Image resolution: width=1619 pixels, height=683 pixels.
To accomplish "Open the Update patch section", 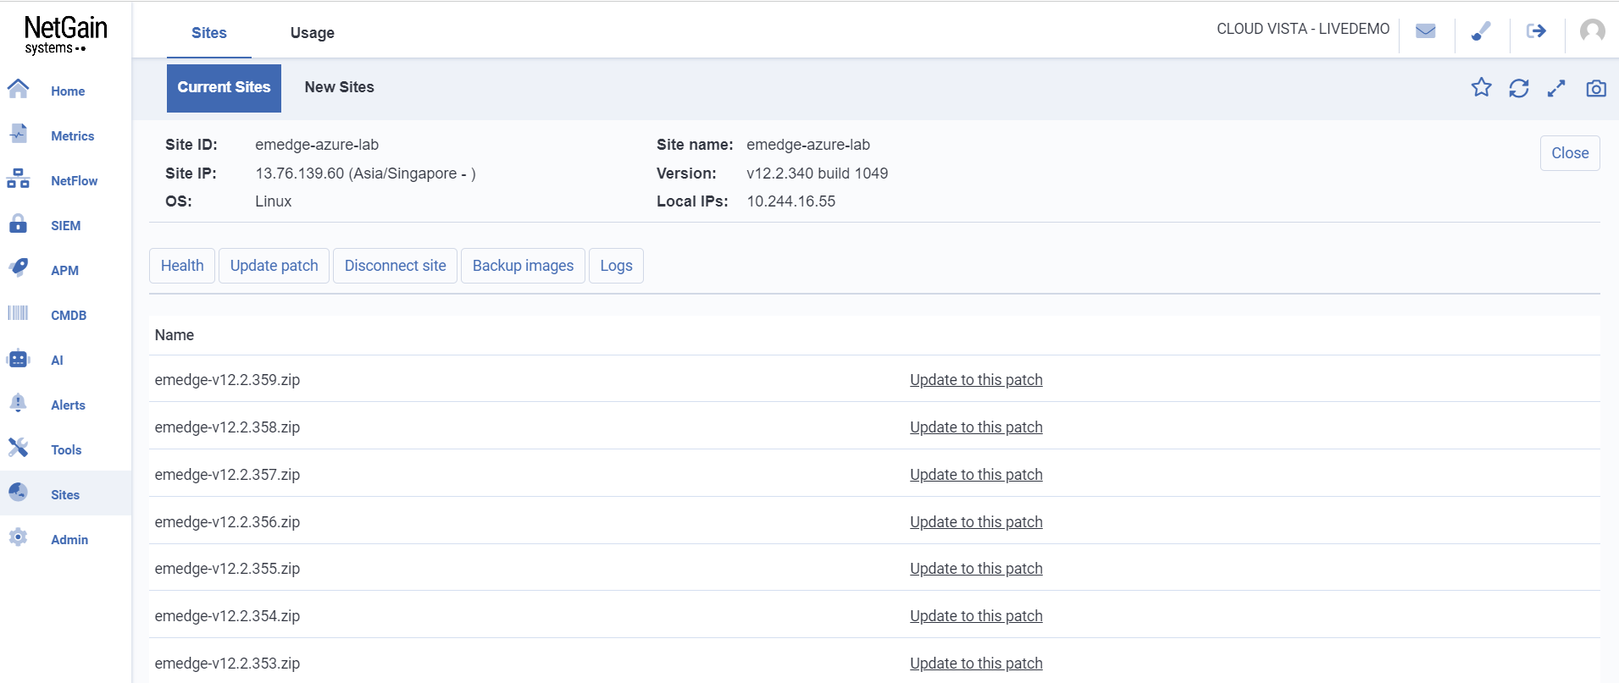I will click(x=274, y=266).
